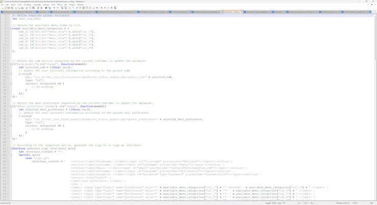Image resolution: width=377 pixels, height=205 pixels.
Task: Undo the last edit via toolbar
Action: (x=38, y=8)
